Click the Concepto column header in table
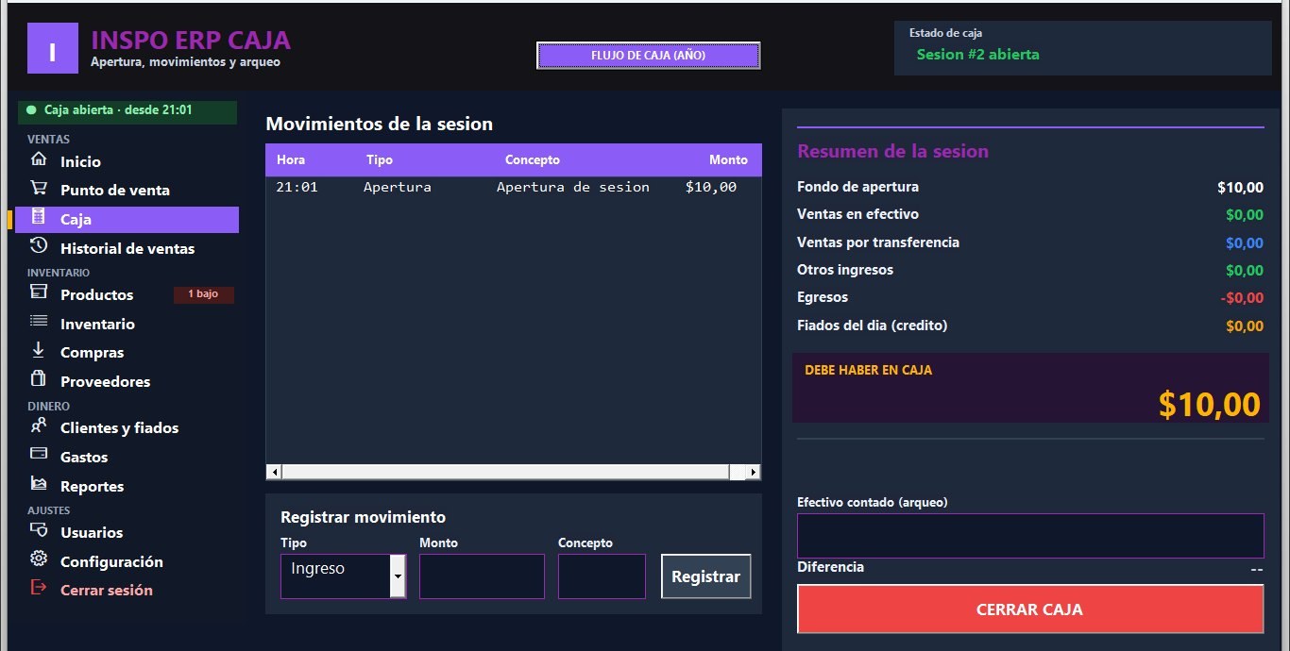 point(533,160)
